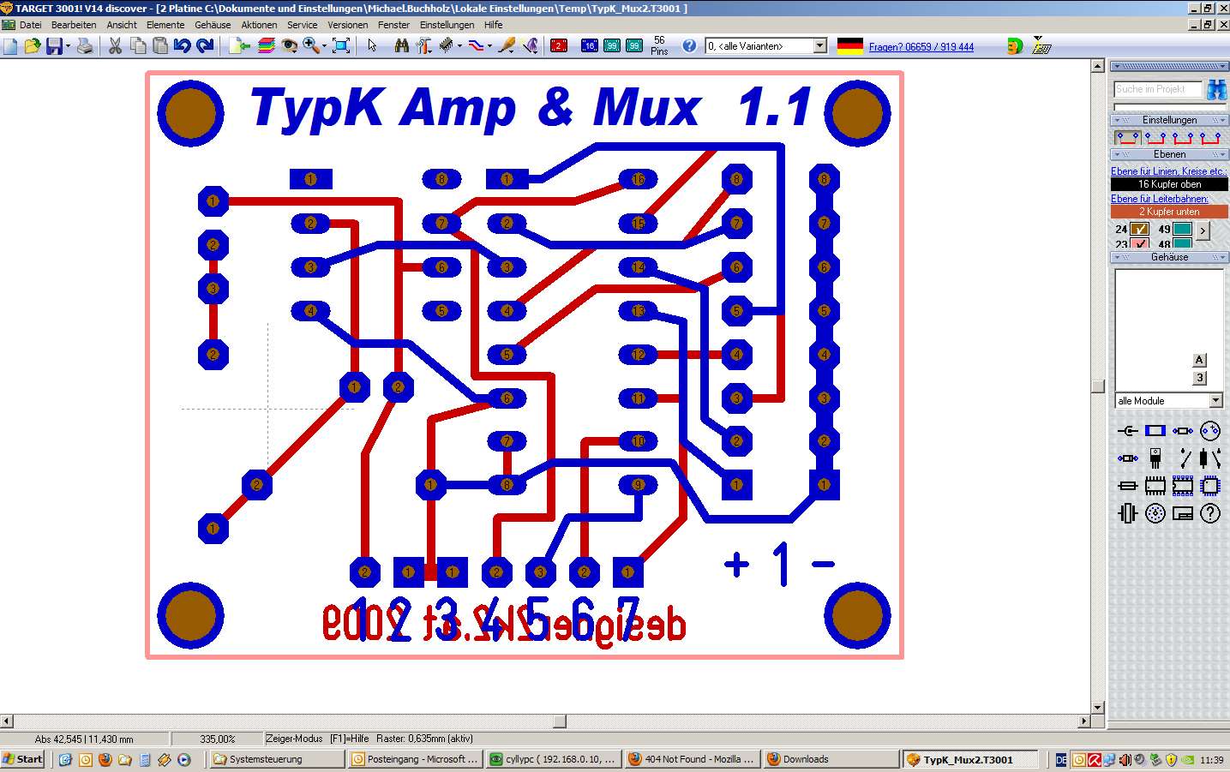1230x772 pixels.
Task: Open a project with the folder icon
Action: 33,46
